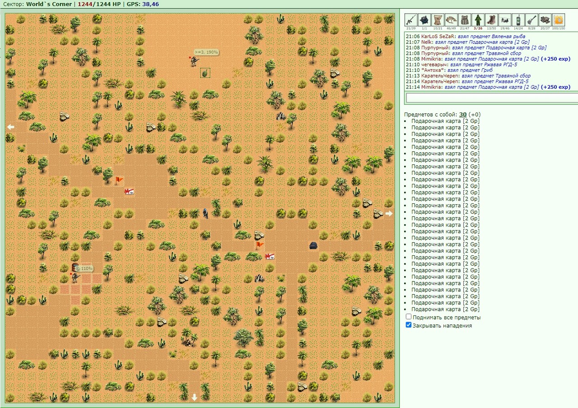Enable 'Поднимать все предметы' checkbox
The height and width of the screenshot is (408, 578).
click(x=409, y=317)
